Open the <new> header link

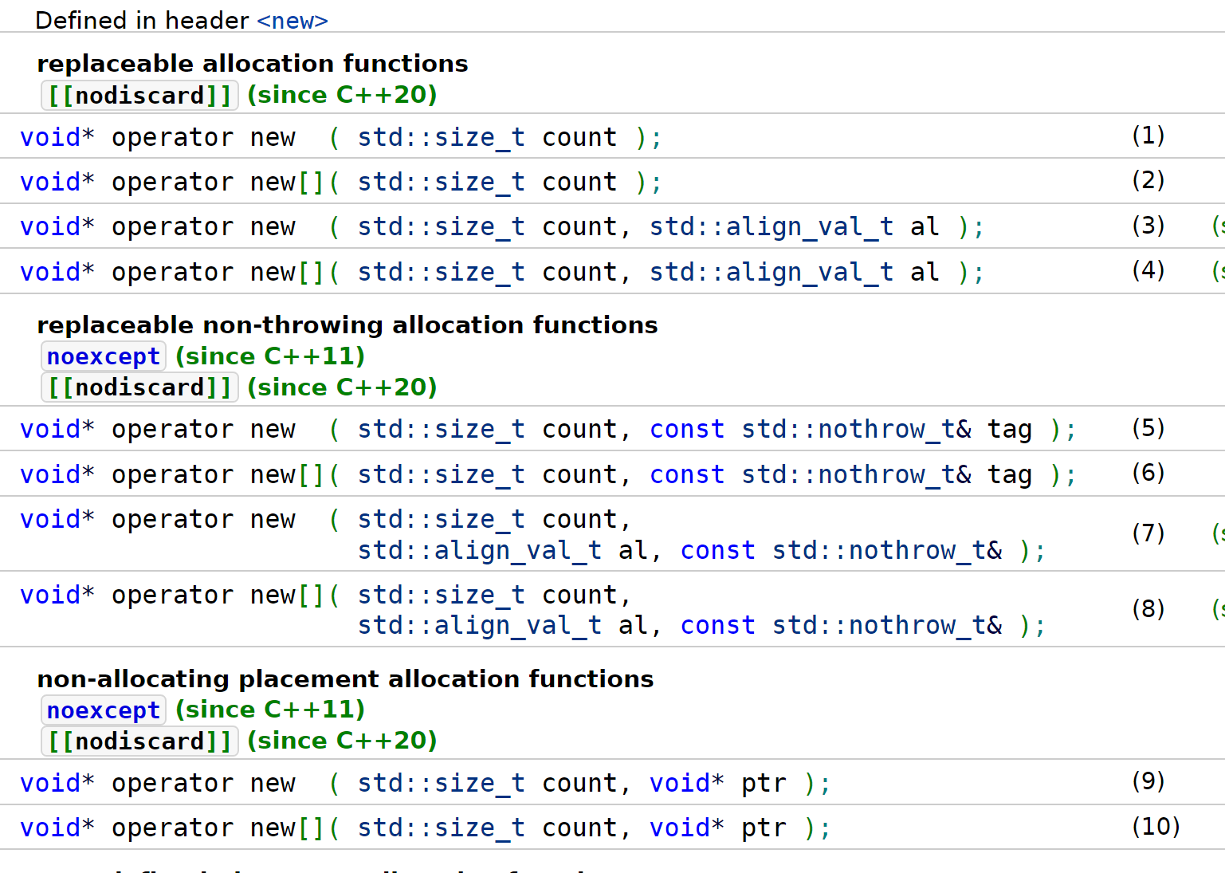(293, 21)
